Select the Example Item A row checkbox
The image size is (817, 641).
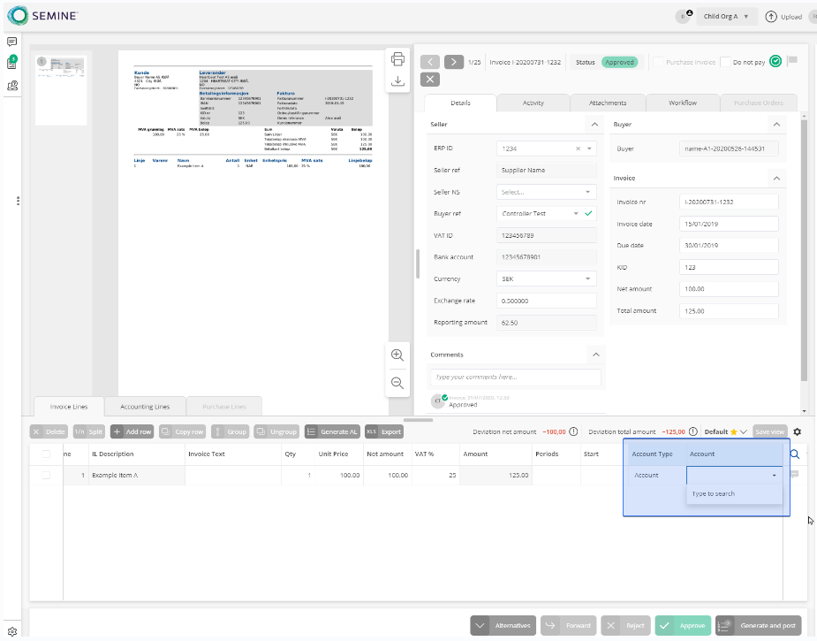pos(46,476)
